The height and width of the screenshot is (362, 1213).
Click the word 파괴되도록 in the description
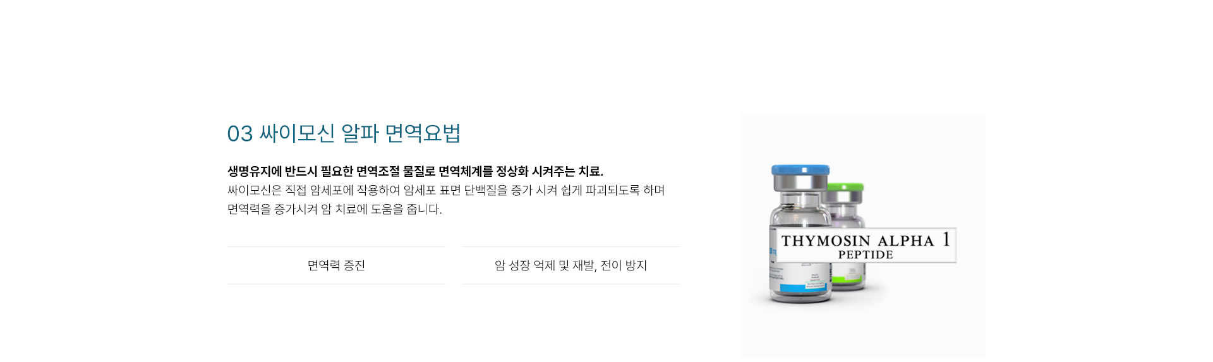[x=613, y=190]
